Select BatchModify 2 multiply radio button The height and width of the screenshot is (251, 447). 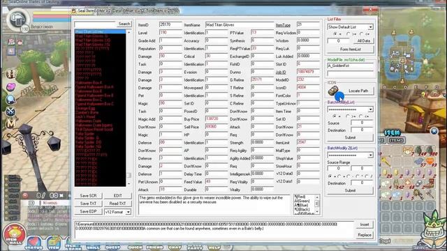tap(358, 176)
